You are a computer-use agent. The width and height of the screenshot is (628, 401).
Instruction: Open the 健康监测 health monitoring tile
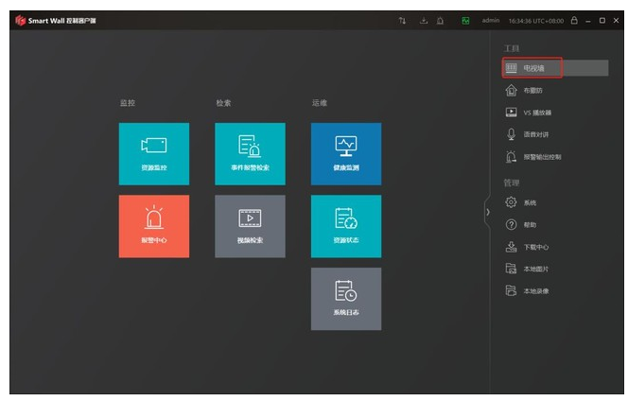(346, 153)
